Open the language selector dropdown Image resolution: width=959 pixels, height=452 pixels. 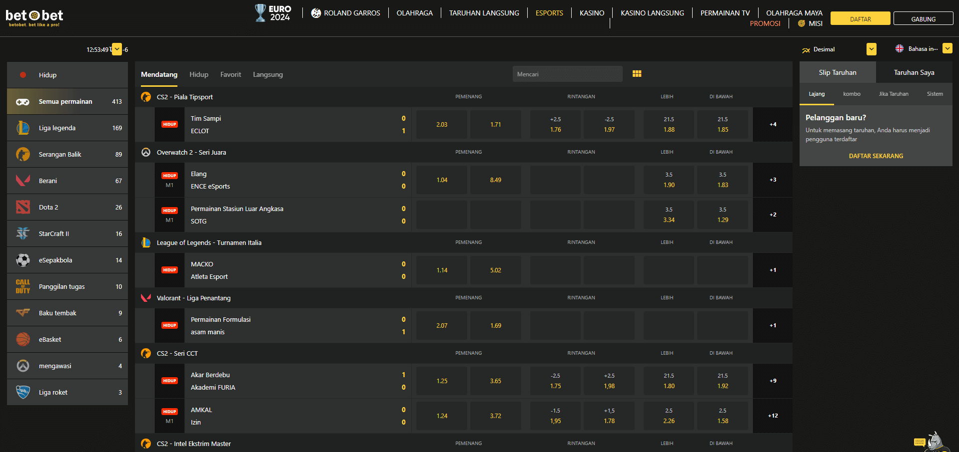click(x=948, y=48)
